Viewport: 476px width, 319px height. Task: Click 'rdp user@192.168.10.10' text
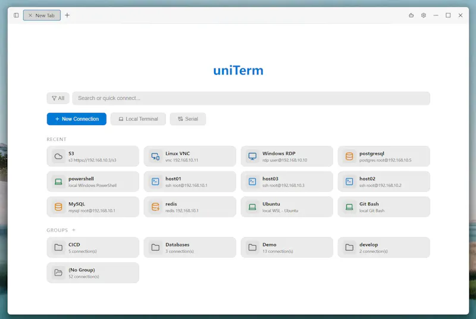(x=285, y=160)
